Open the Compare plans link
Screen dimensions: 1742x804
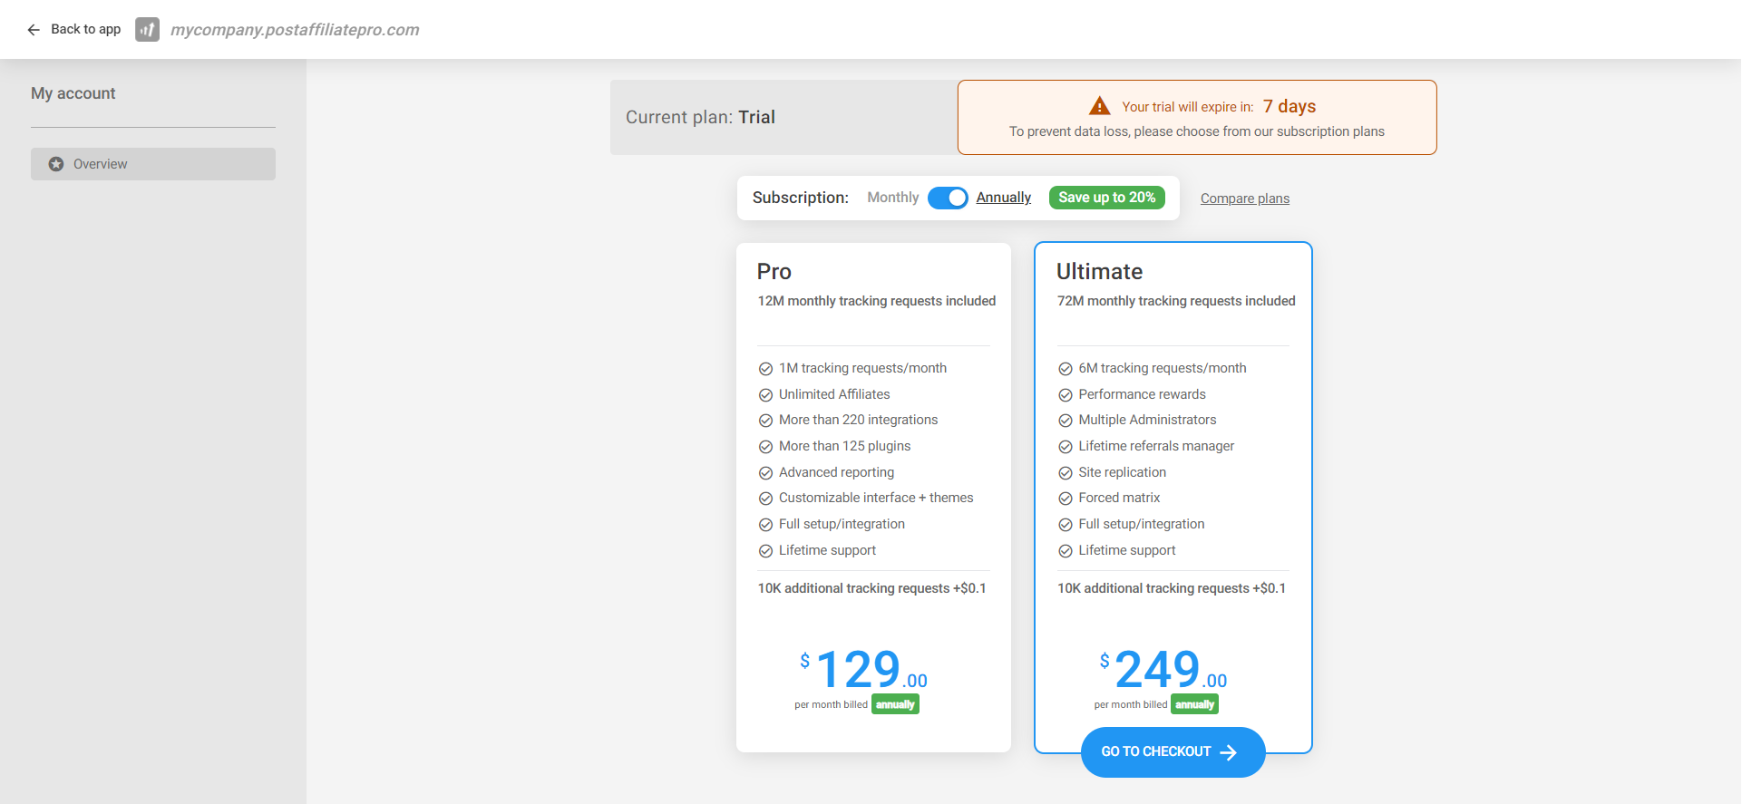[1244, 199]
